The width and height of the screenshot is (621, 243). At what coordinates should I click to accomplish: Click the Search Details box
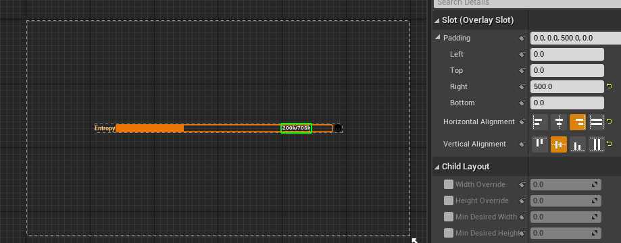tap(527, 3)
